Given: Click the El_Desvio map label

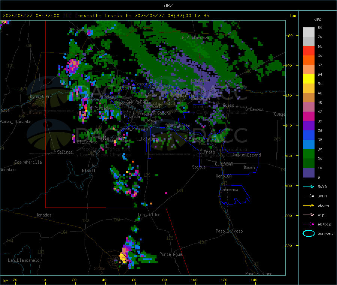Looking at the screenshot, I should 87,142.
